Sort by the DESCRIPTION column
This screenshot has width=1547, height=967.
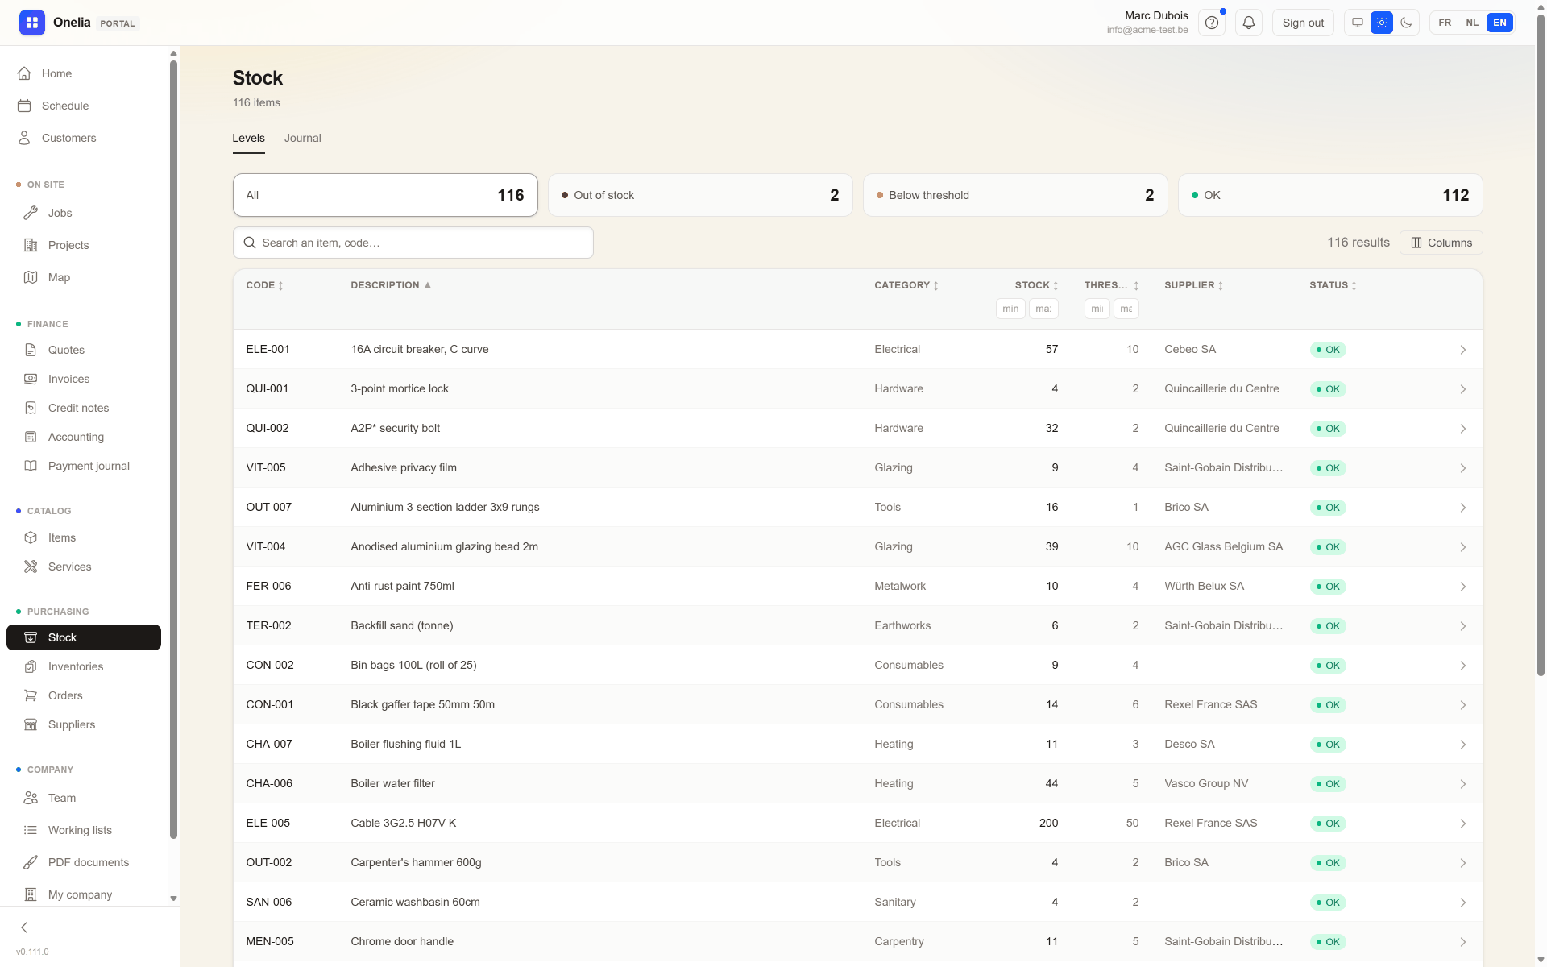[x=391, y=285]
